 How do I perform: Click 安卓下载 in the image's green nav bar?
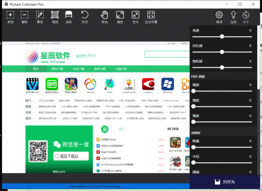[x=78, y=69]
